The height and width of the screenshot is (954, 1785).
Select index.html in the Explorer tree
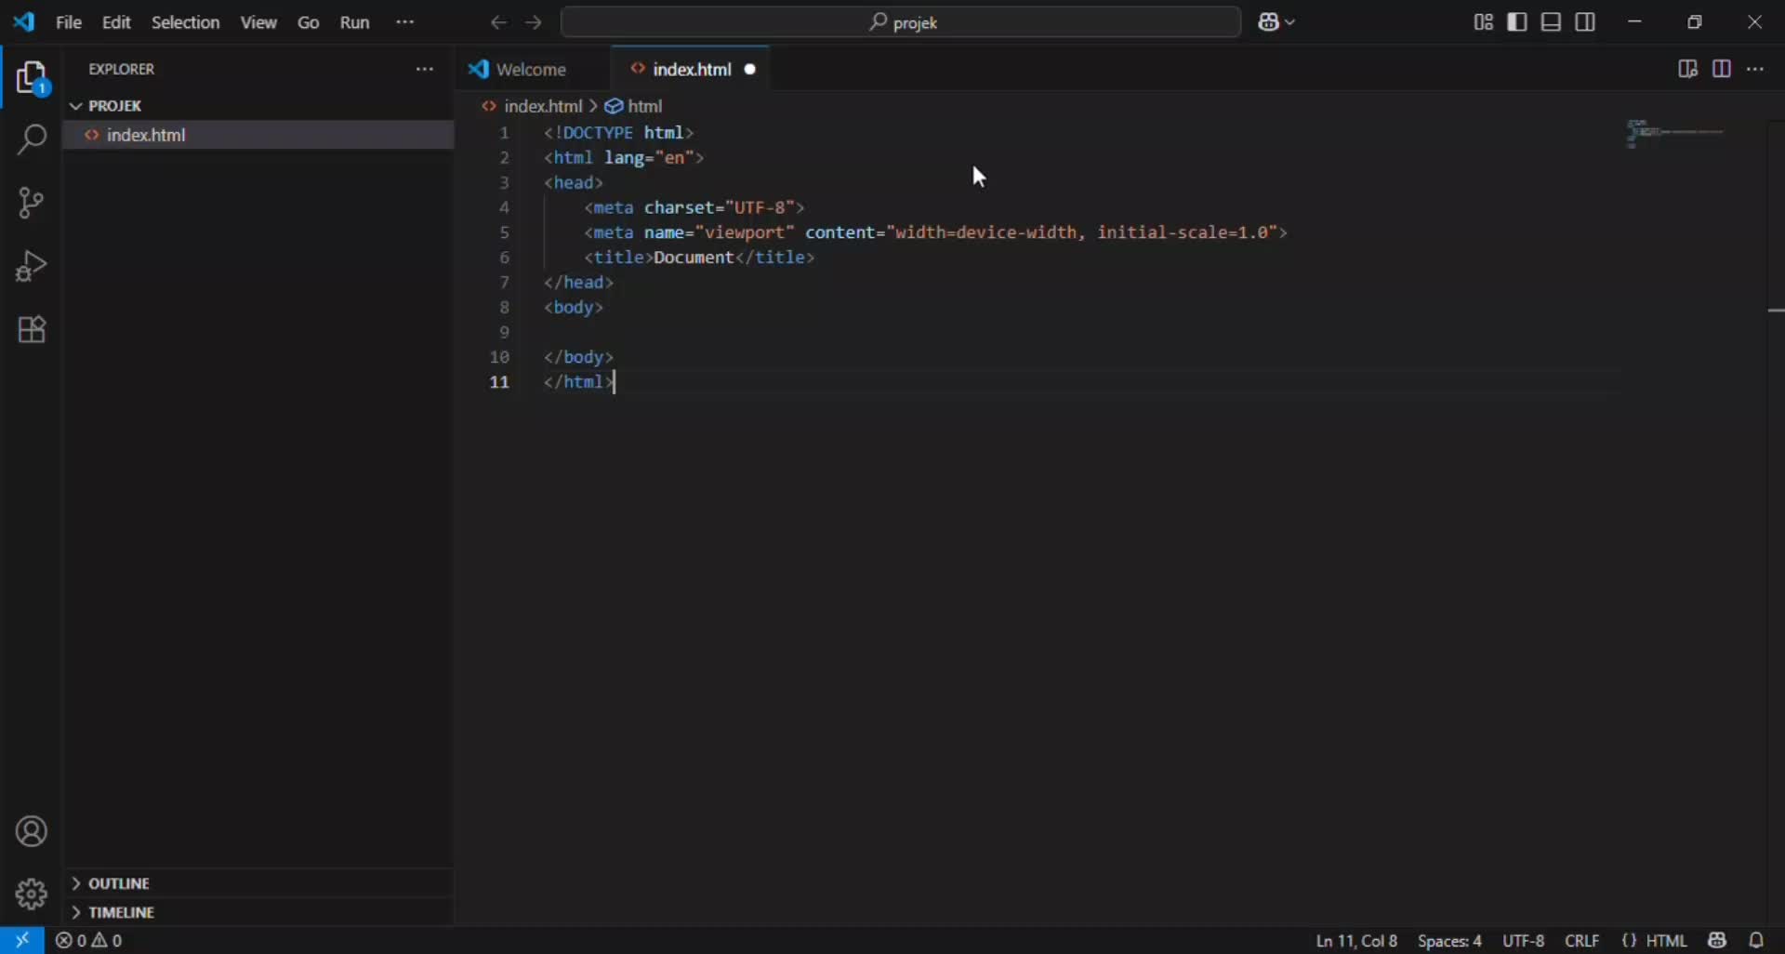coord(258,136)
